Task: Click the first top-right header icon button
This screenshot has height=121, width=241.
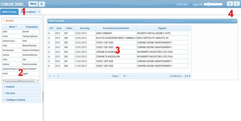Action: point(230,4)
